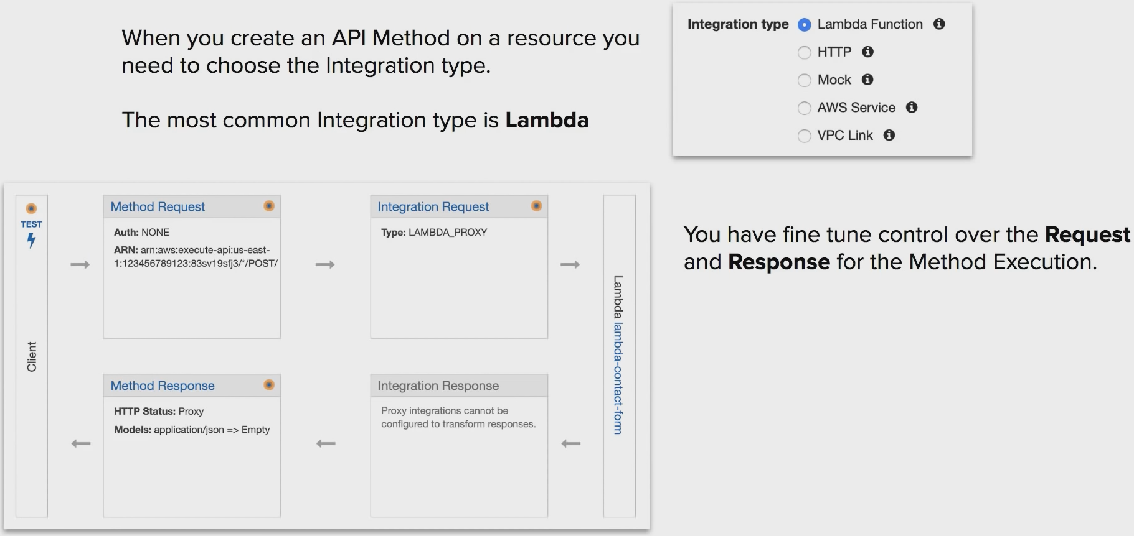The width and height of the screenshot is (1134, 536).
Task: Select the Lambda Function integration type
Action: tap(805, 25)
